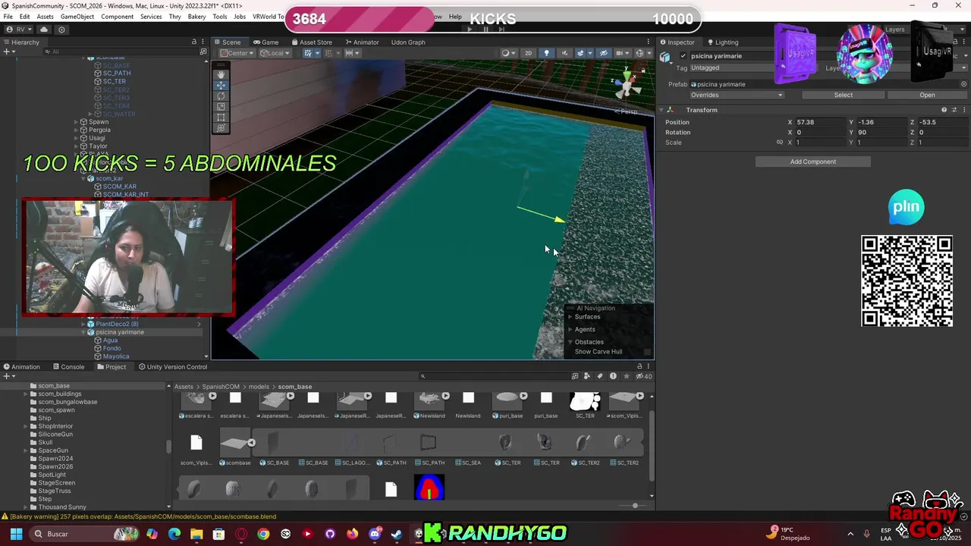Screen dimensions: 971x546
Task: Click the Bakery warning icon in status bar
Action: coord(5,516)
